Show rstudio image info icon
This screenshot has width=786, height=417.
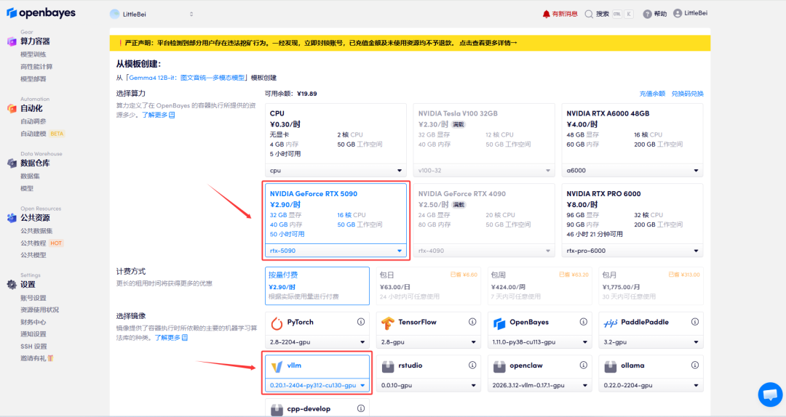coord(472,365)
